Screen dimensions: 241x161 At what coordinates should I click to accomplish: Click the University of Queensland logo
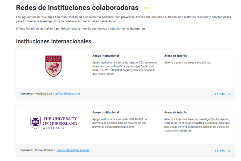(54, 123)
